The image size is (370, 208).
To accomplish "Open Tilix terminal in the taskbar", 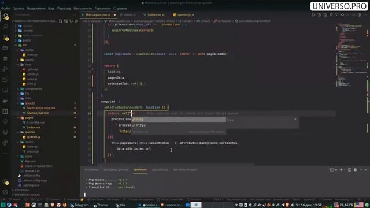I will pos(121,205).
